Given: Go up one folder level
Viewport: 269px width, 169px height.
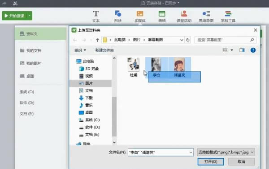Looking at the screenshot, I should click(x=97, y=40).
